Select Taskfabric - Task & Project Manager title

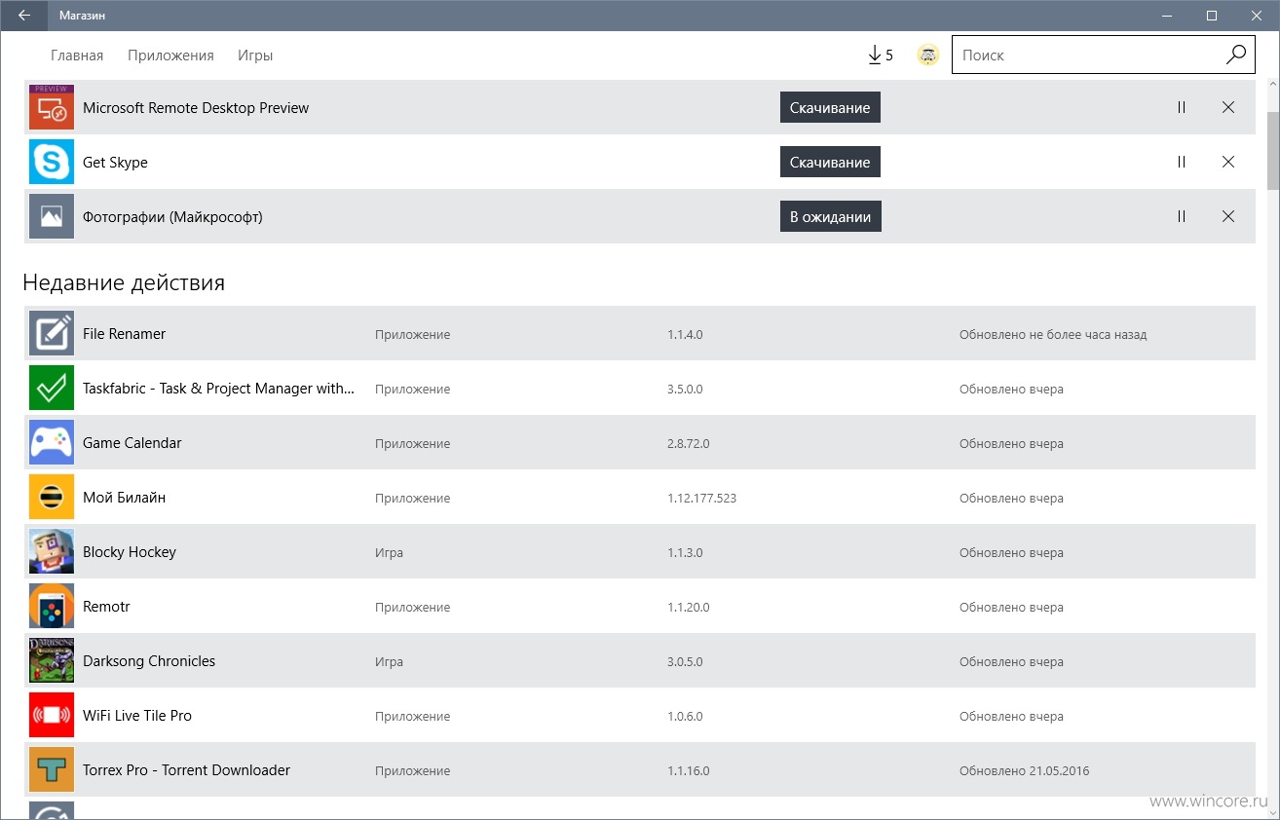point(219,389)
